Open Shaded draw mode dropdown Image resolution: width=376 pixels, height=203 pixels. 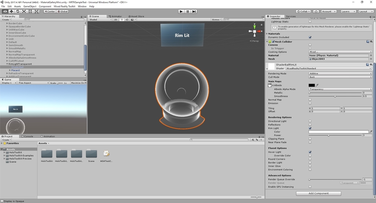point(100,20)
